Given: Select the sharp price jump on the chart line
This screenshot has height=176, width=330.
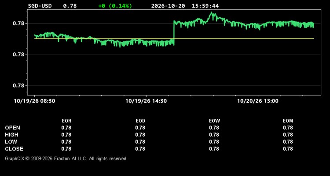Looking at the screenshot, I should click(174, 32).
